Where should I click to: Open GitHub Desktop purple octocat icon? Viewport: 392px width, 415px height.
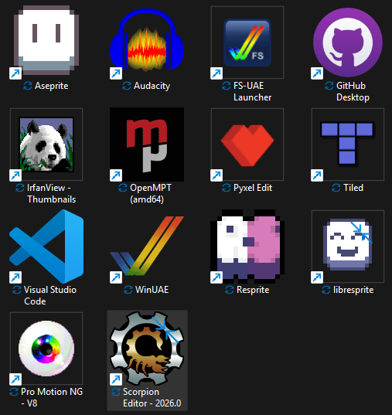click(x=347, y=43)
